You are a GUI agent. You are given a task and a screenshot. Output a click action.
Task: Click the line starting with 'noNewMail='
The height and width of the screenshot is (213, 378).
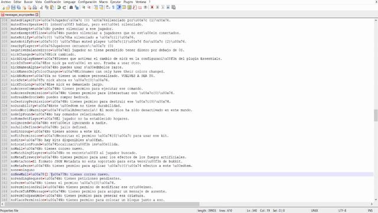60,175
